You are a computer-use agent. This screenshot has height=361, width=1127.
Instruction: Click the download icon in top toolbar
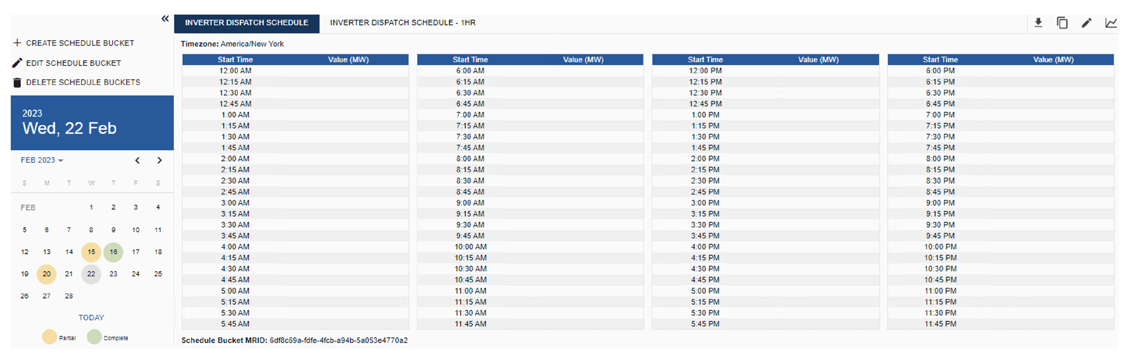tap(1038, 23)
